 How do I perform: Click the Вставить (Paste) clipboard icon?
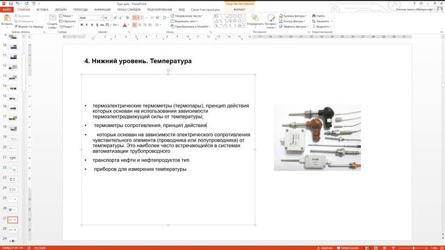pos(7,19)
